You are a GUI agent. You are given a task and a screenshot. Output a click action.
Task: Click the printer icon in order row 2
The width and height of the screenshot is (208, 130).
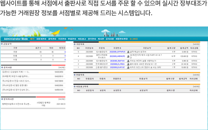point(128,64)
